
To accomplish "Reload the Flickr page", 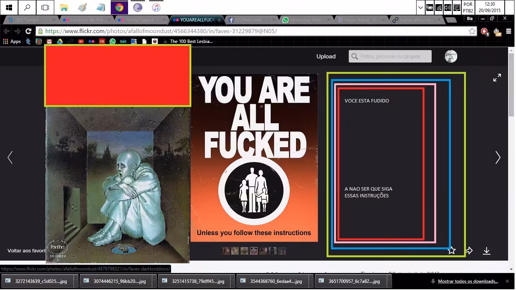I will tap(28, 31).
